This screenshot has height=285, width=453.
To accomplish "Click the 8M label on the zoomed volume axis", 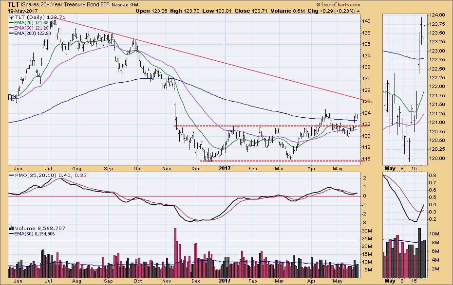I will coord(435,243).
